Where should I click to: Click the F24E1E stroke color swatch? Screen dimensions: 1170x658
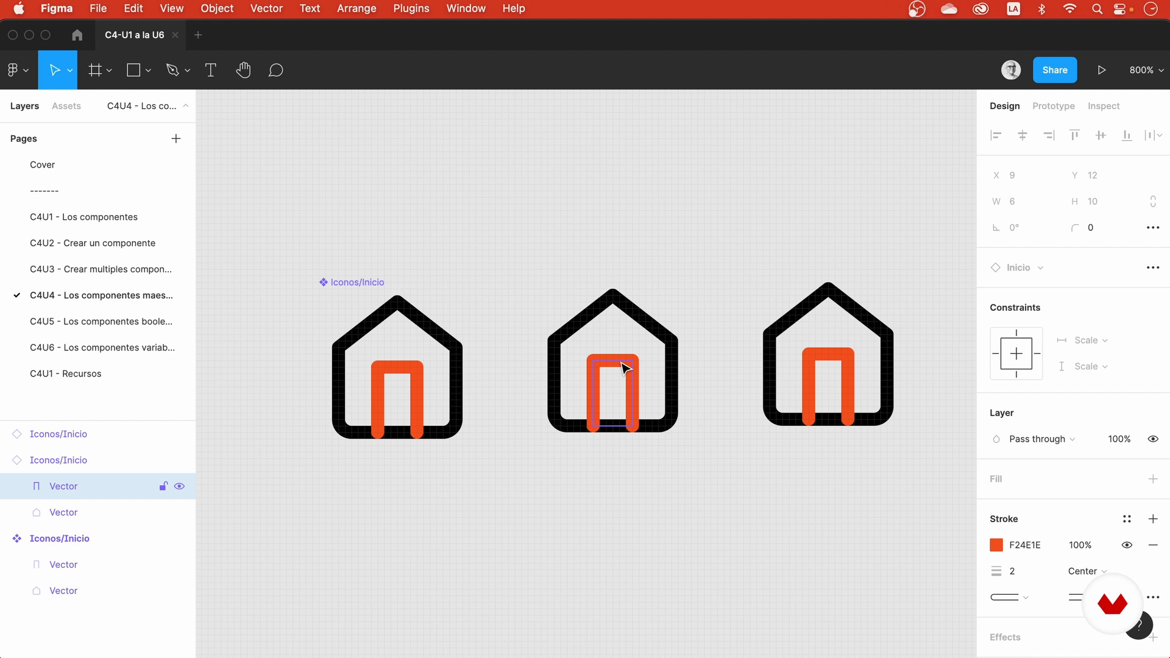pos(996,545)
